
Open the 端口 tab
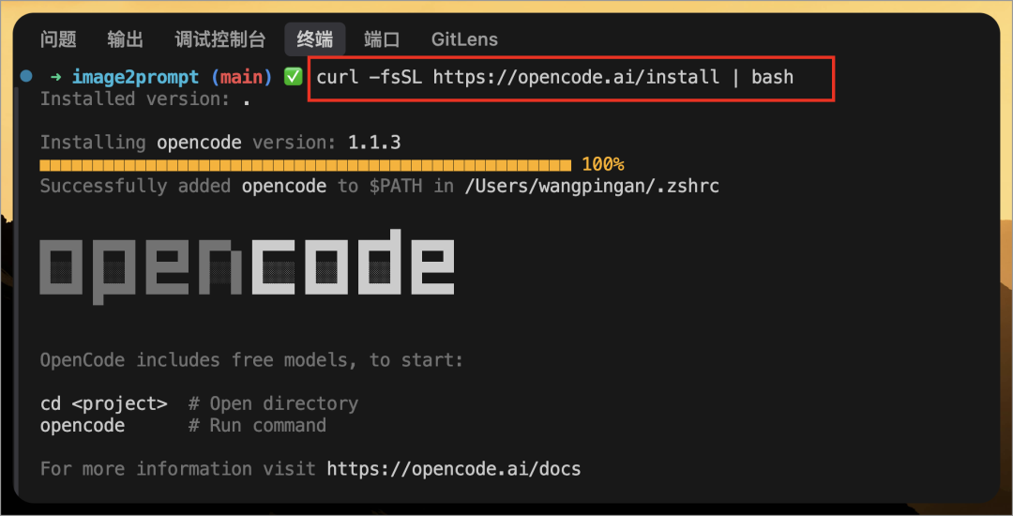tap(382, 39)
